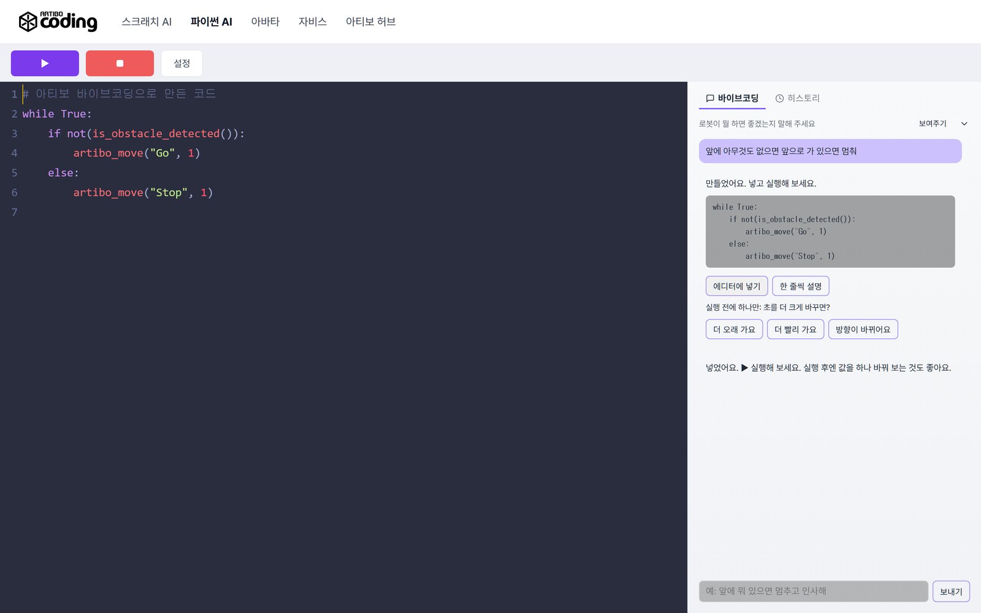Open the 자비스 page
981x613 pixels.
[x=313, y=21]
